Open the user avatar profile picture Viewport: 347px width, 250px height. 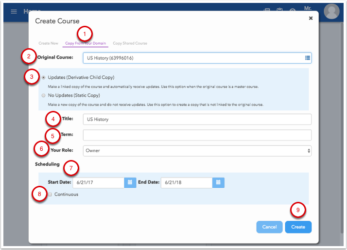[331, 11]
